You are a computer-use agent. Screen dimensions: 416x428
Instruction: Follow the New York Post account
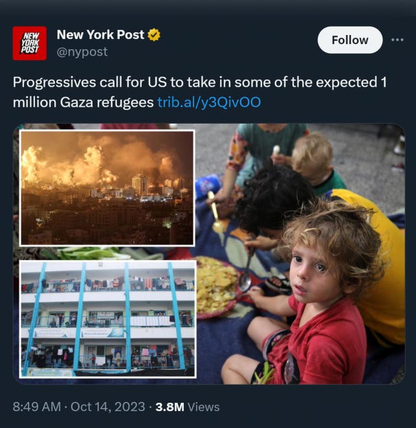[350, 40]
